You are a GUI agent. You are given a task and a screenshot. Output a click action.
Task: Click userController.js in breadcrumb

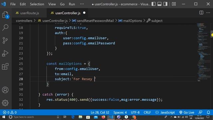coord(53,21)
